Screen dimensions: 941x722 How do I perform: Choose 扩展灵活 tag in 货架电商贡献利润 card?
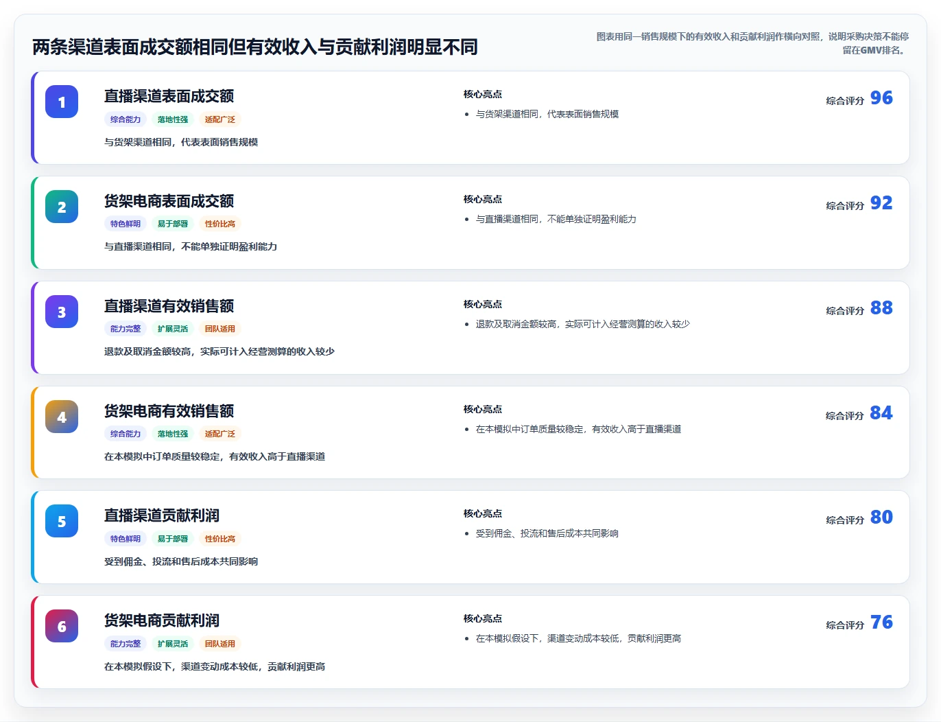(x=173, y=644)
